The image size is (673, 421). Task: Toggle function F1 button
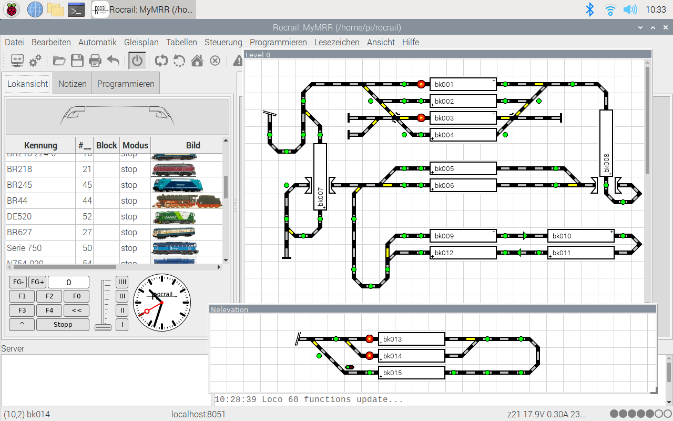pos(22,296)
